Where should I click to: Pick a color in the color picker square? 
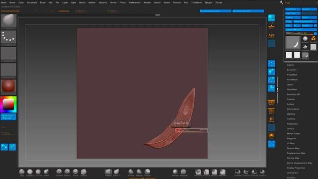click(x=8, y=104)
